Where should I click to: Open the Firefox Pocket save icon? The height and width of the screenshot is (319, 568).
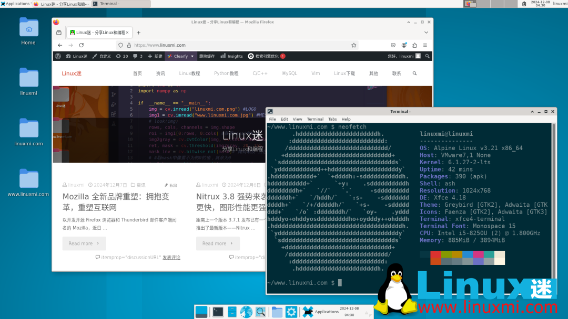393,45
